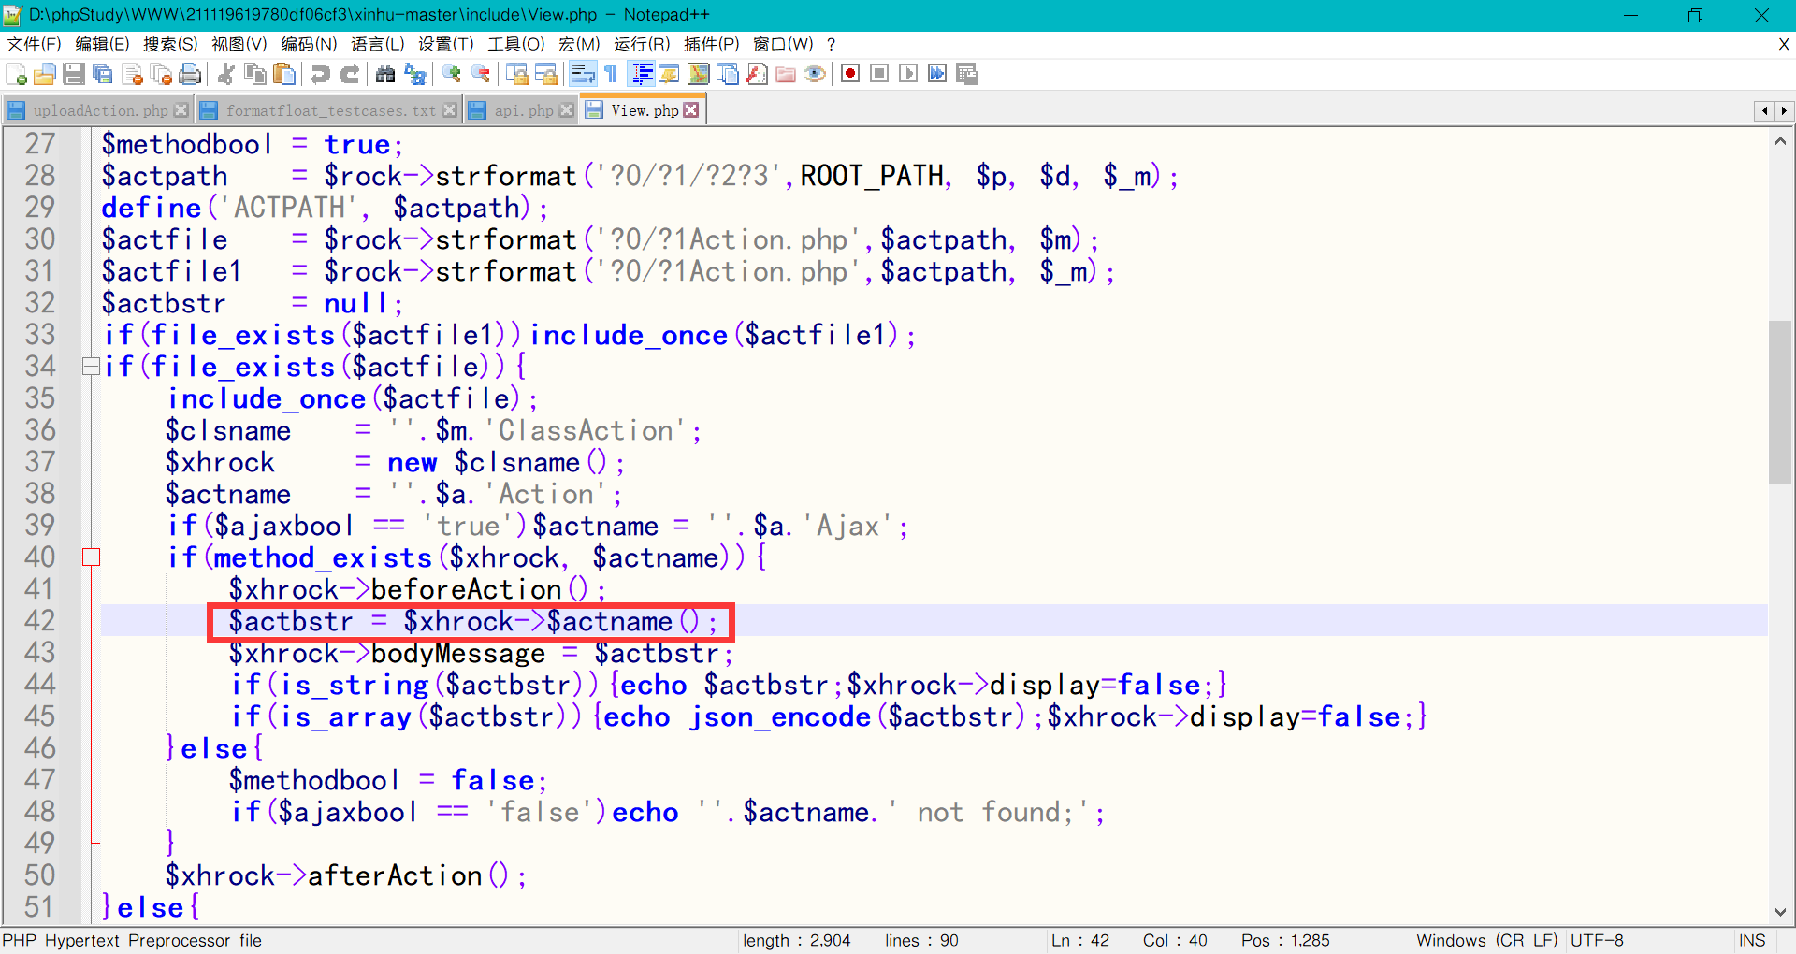The image size is (1796, 954).
Task: Click the vertical scrollbar down arrow
Action: click(x=1780, y=912)
